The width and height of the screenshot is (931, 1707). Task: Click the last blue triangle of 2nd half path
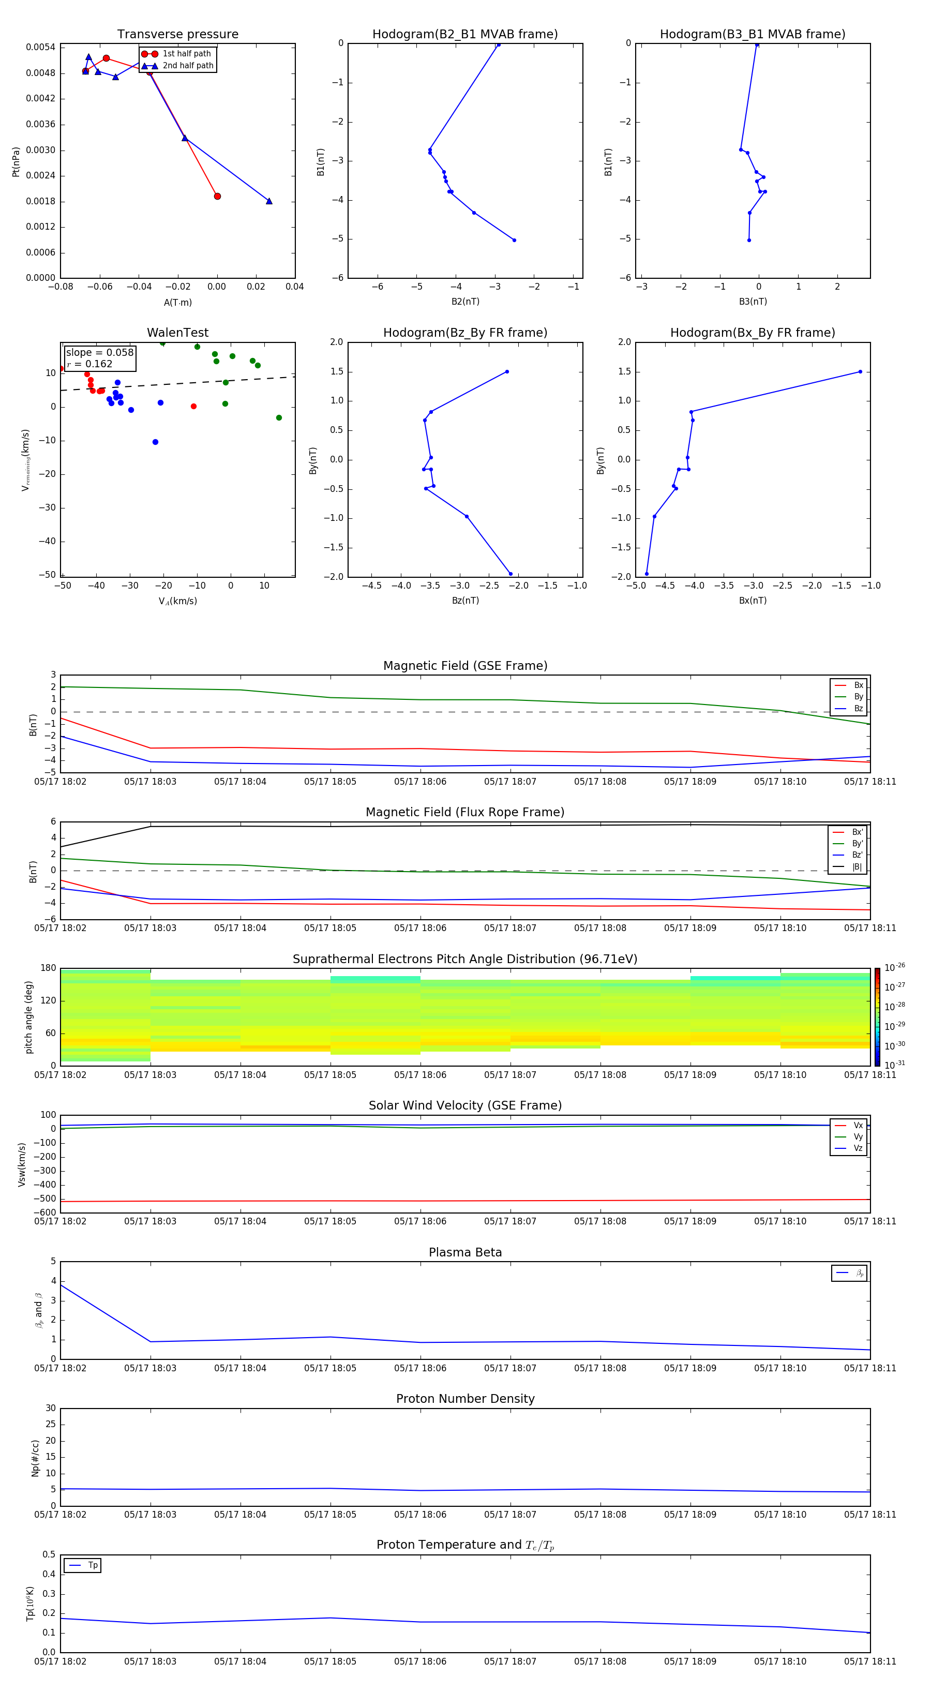tap(269, 201)
